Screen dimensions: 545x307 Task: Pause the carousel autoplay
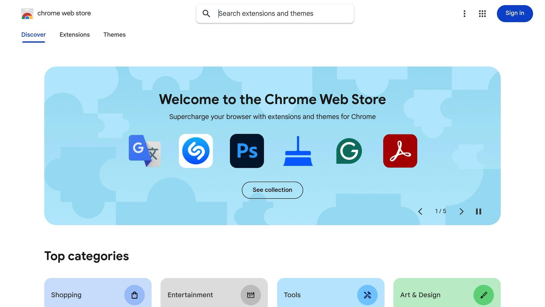[x=478, y=211]
